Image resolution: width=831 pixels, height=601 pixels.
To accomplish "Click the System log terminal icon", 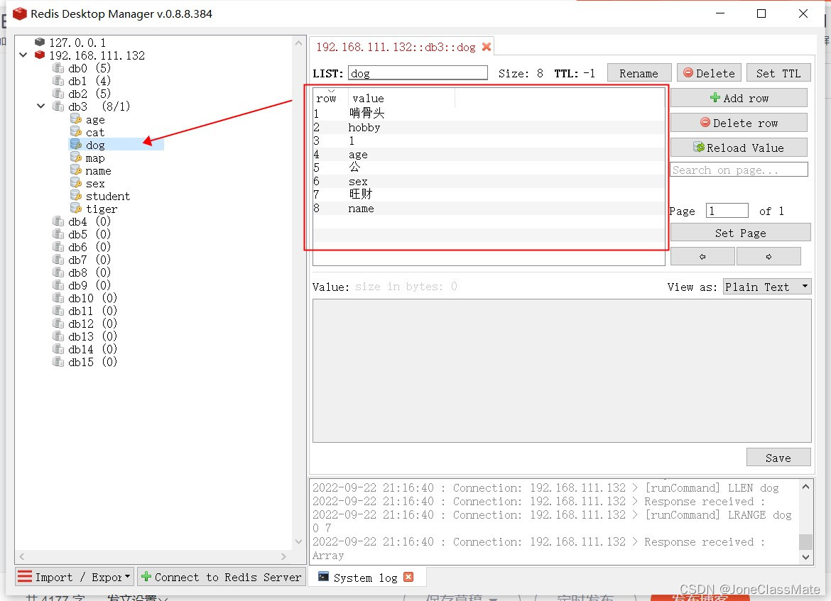I will [x=323, y=577].
